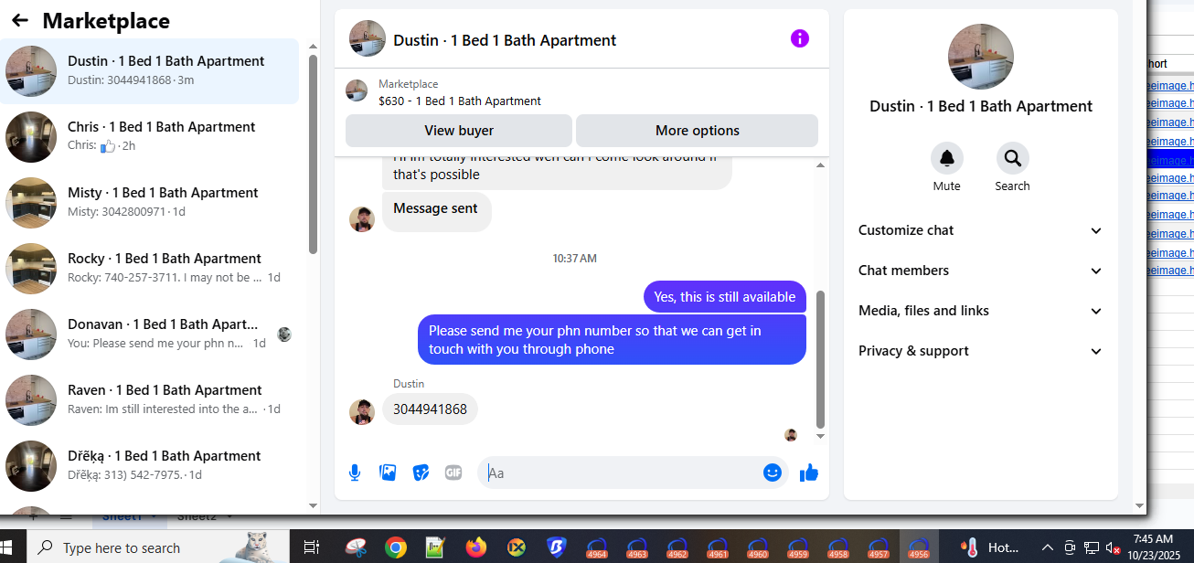Click the back arrow beside Marketplace
Image resolution: width=1194 pixels, height=563 pixels.
coord(20,20)
